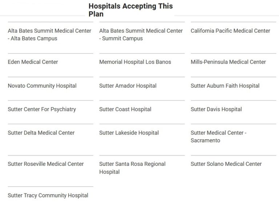
Task: Open the Eden Medical Center entry
Action: pyautogui.click(x=33, y=62)
